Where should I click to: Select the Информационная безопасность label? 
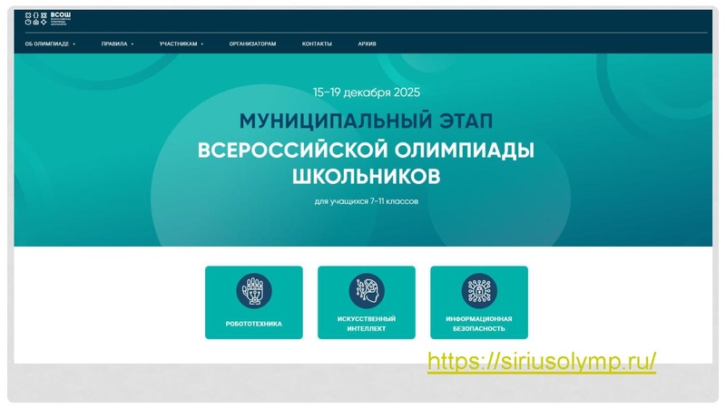click(479, 324)
